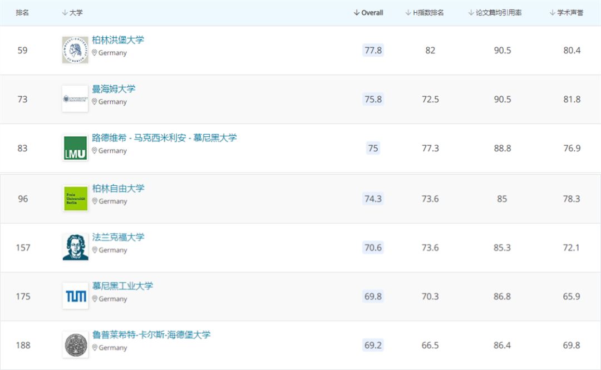This screenshot has width=601, height=370.
Task: Select citation value 86.4
Action: click(x=502, y=345)
